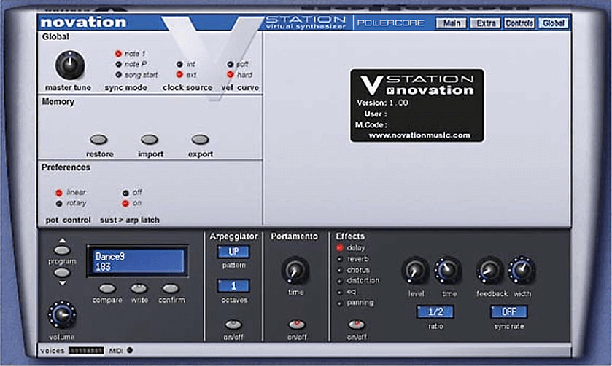The height and width of the screenshot is (366, 612).
Task: Adjust the Portamento time knob
Action: click(295, 270)
